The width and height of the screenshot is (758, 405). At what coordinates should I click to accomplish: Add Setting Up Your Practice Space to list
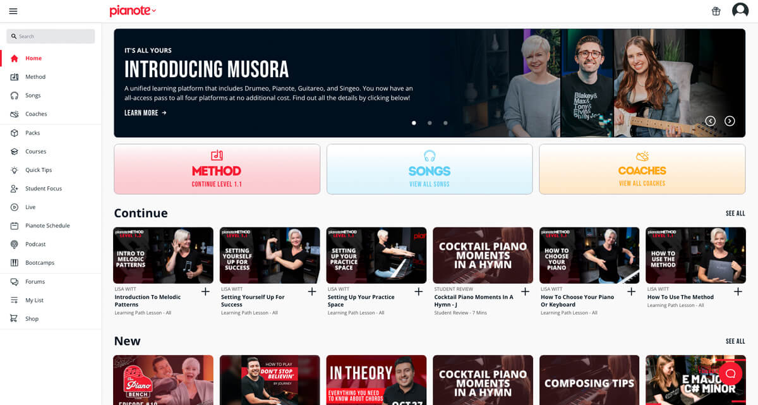pos(418,291)
